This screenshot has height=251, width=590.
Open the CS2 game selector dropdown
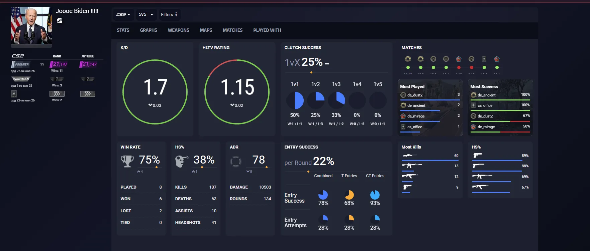coord(123,15)
